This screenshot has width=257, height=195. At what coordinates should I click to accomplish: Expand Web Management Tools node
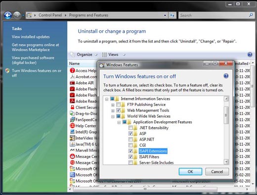click(113, 111)
